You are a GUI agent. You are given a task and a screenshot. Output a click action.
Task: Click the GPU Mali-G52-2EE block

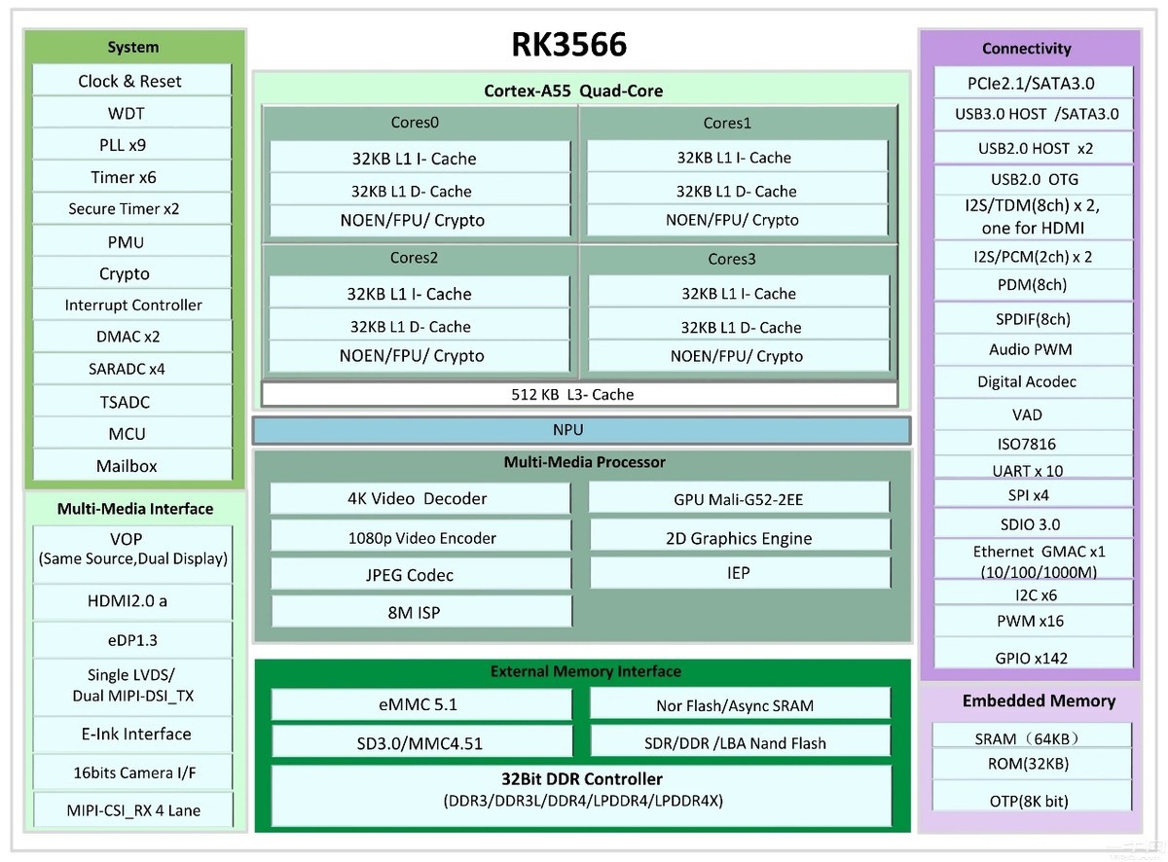(x=739, y=499)
